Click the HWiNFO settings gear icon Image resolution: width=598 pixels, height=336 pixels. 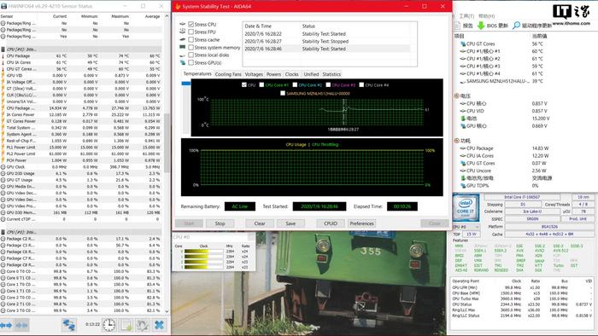(143, 325)
